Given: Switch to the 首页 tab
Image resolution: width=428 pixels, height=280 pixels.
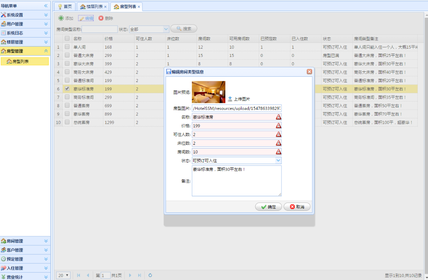Looking at the screenshot, I should 65,7.
